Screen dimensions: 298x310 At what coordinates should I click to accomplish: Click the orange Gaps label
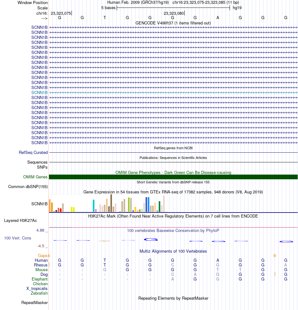tap(43, 256)
